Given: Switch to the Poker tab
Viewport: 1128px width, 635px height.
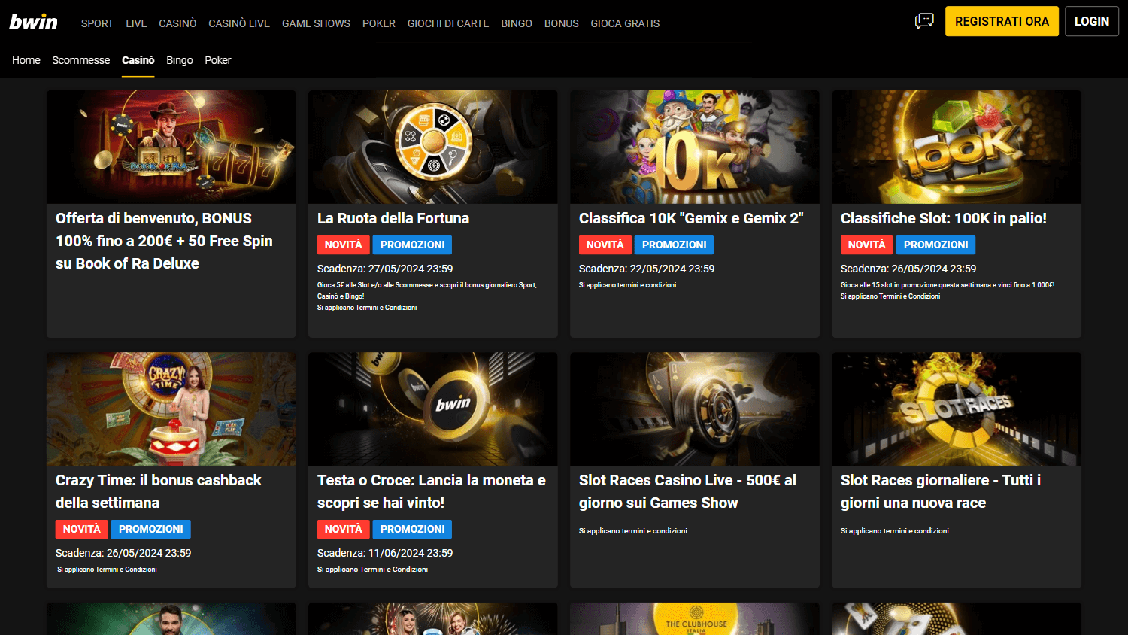Looking at the screenshot, I should [217, 60].
